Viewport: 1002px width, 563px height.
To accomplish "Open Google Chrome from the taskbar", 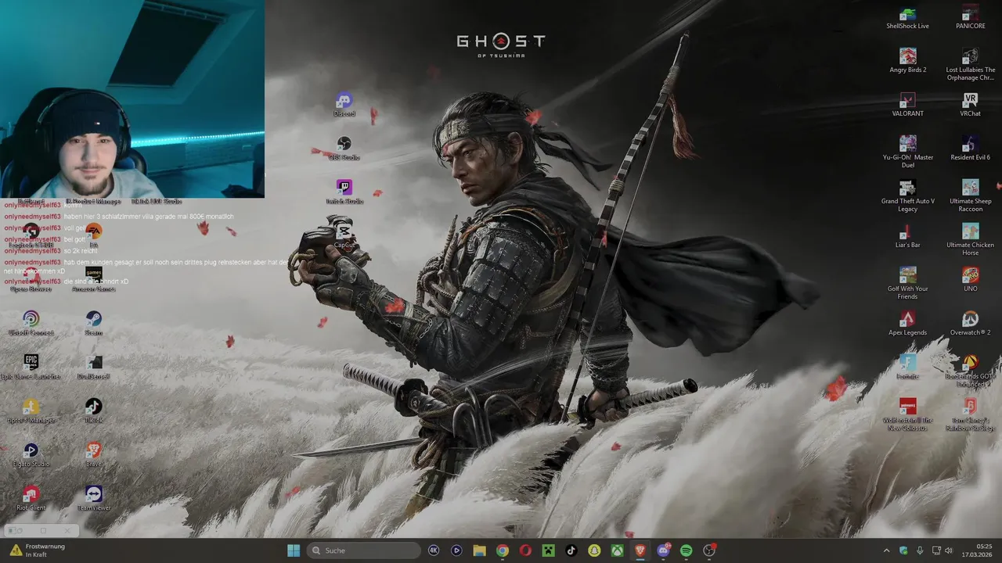I will tap(503, 550).
